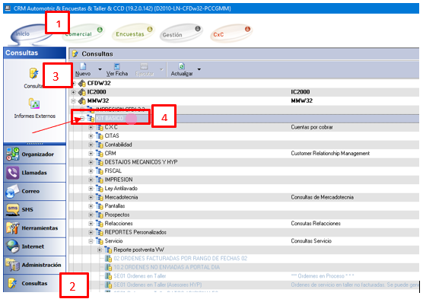Select the MMW32 database icon
Screen dimensions: 423x299
click(x=82, y=101)
